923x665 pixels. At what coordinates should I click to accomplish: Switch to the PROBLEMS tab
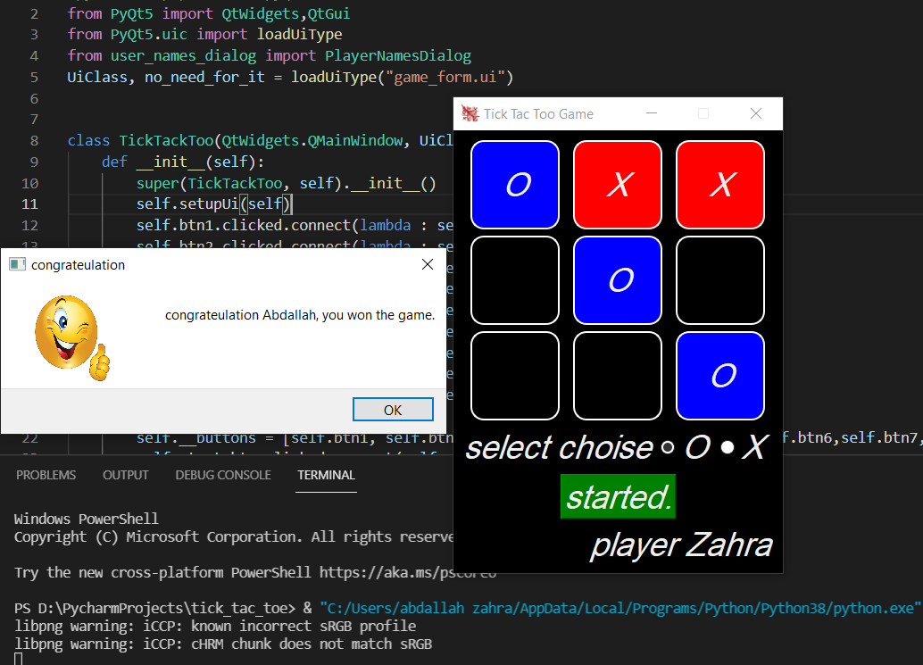[46, 475]
